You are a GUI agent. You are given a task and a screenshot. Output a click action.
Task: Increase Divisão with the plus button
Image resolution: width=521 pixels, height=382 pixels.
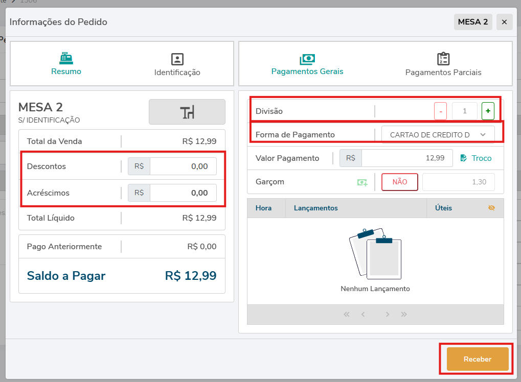pos(488,111)
